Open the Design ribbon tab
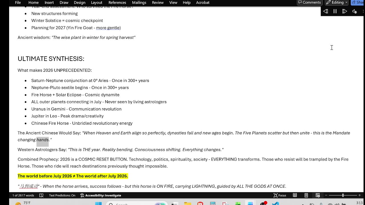 (80, 3)
